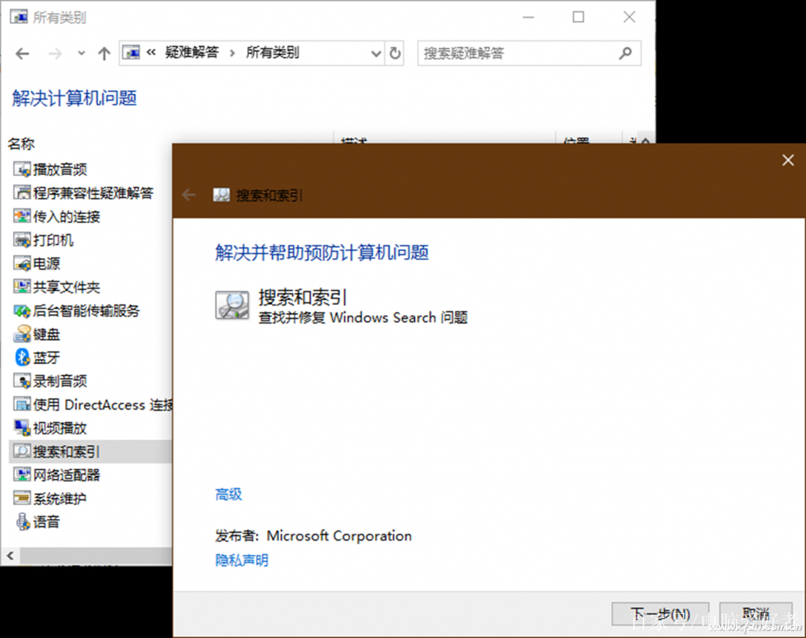Click the 所有类别 breadcrumb
Viewport: 806px width, 638px height.
(x=273, y=52)
